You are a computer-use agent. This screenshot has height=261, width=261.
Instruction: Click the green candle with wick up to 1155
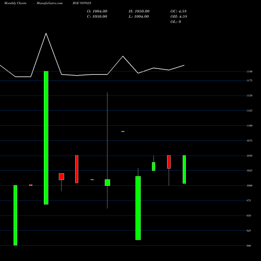coord(108,183)
